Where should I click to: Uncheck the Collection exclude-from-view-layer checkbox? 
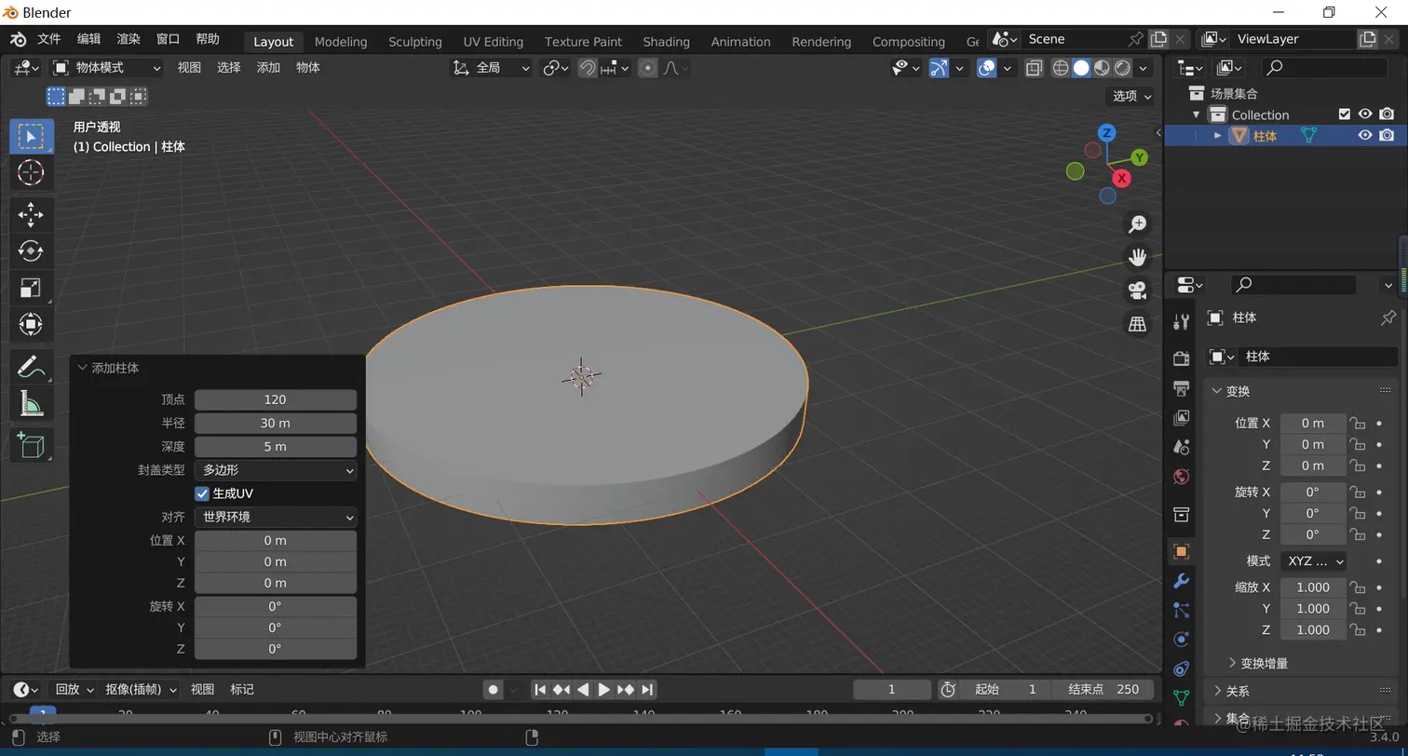(x=1344, y=115)
